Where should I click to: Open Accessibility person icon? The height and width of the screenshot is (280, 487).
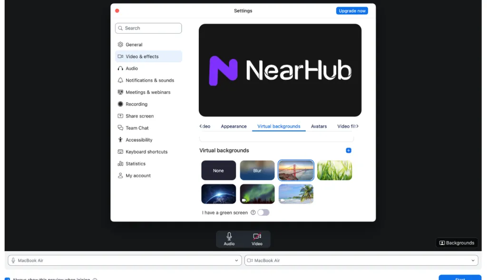(x=120, y=140)
